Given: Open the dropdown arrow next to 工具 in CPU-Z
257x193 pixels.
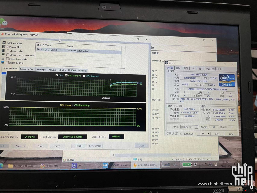Looking at the screenshot, I should [209, 134].
